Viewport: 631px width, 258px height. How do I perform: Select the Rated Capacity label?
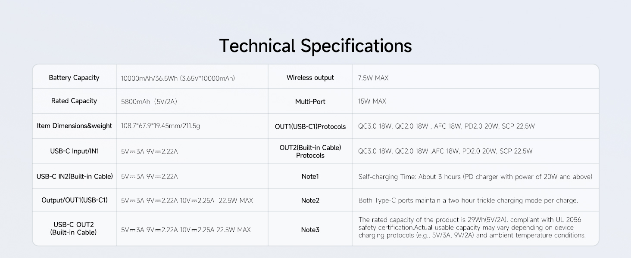pyautogui.click(x=74, y=101)
